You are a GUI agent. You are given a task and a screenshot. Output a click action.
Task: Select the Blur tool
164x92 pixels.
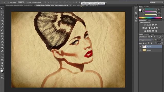coord(2,45)
